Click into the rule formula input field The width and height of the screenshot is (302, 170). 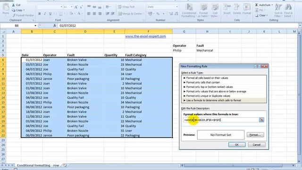pos(221,120)
